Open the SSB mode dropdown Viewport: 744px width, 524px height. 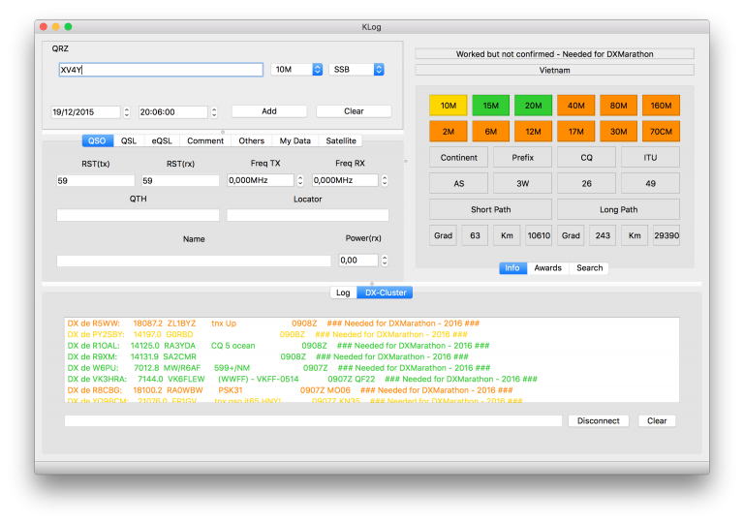[356, 69]
